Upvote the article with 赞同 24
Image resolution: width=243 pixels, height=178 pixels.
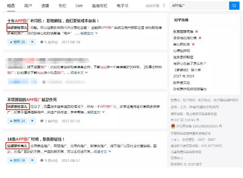pyautogui.click(x=17, y=121)
